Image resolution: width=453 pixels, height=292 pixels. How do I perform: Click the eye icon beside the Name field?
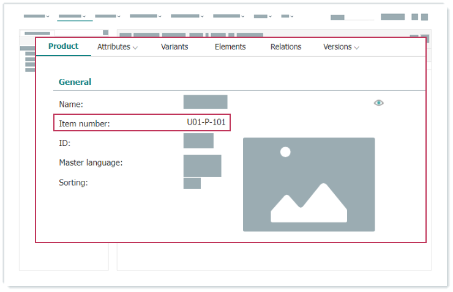point(378,103)
